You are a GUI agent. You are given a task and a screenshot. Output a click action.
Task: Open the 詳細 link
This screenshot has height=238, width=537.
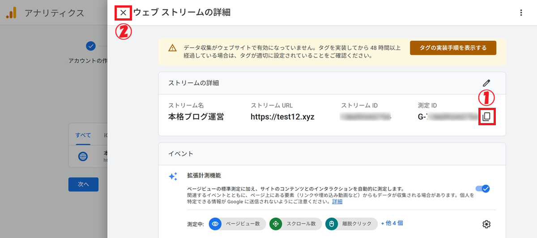(x=337, y=202)
